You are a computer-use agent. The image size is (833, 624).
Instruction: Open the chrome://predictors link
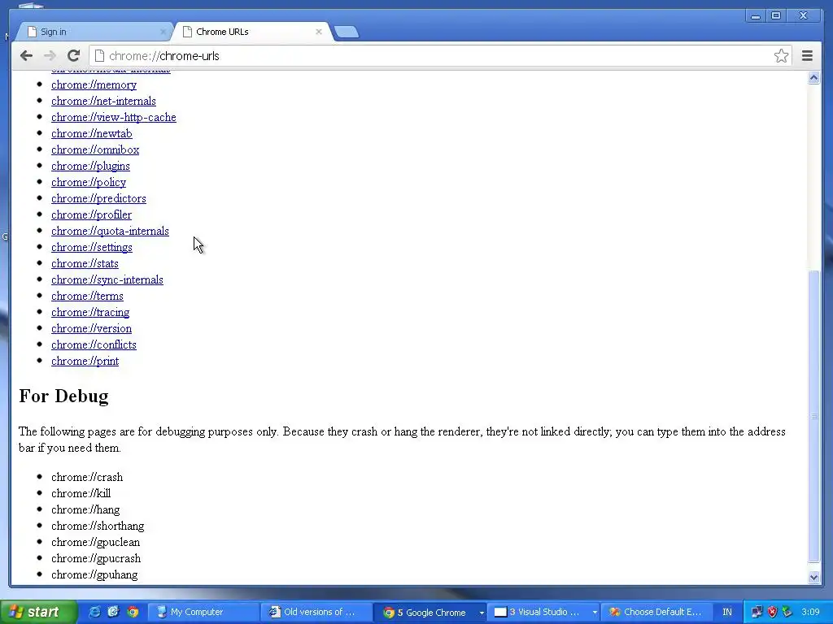tap(98, 198)
